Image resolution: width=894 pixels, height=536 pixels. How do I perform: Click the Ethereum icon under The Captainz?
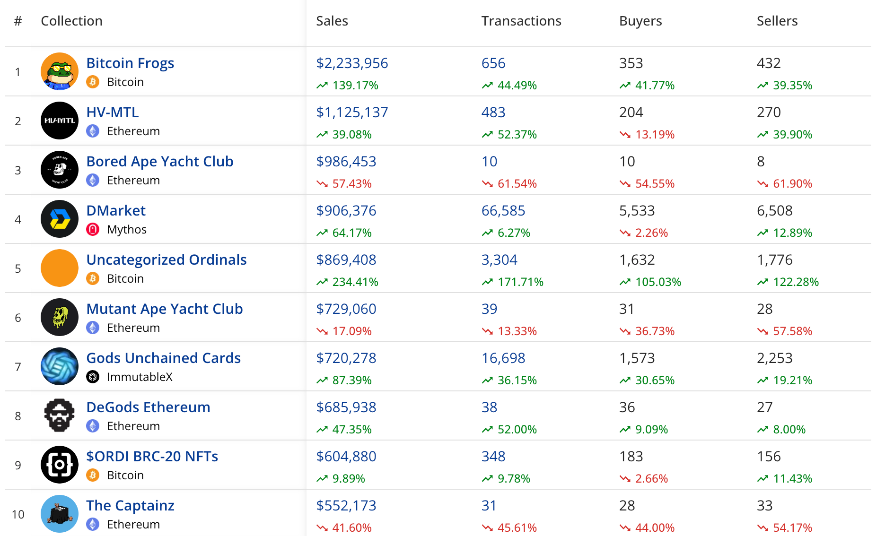pyautogui.click(x=93, y=524)
